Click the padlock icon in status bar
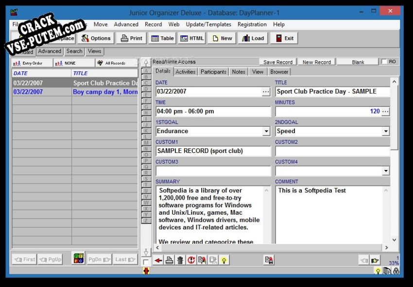This screenshot has height=287, width=413. pyautogui.click(x=396, y=271)
